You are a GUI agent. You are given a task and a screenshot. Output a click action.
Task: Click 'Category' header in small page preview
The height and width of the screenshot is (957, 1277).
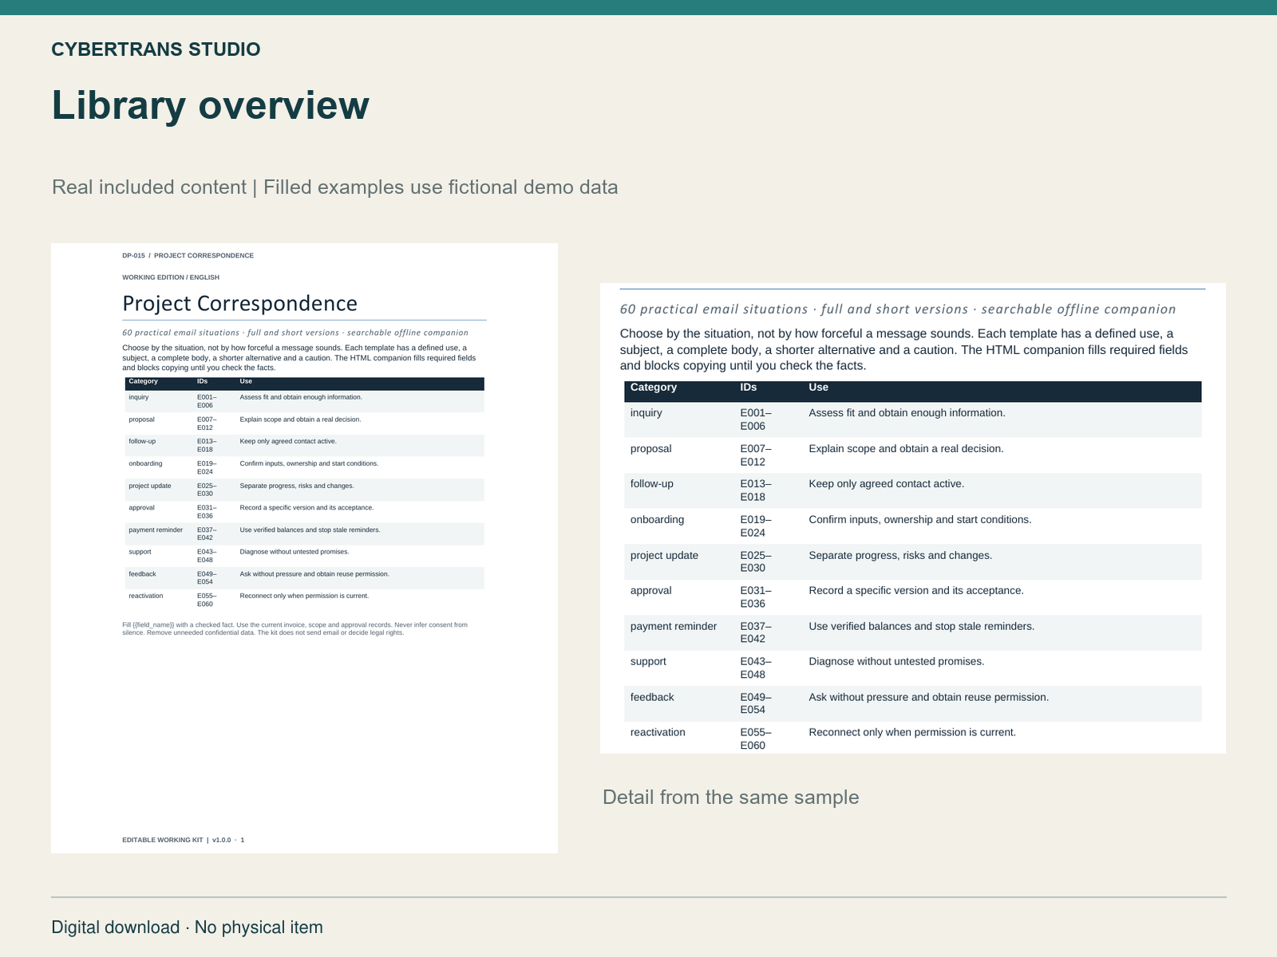coord(144,382)
